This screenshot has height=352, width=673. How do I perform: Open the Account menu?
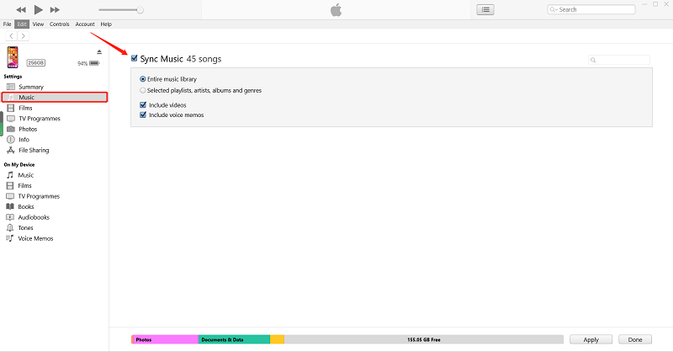click(x=85, y=24)
